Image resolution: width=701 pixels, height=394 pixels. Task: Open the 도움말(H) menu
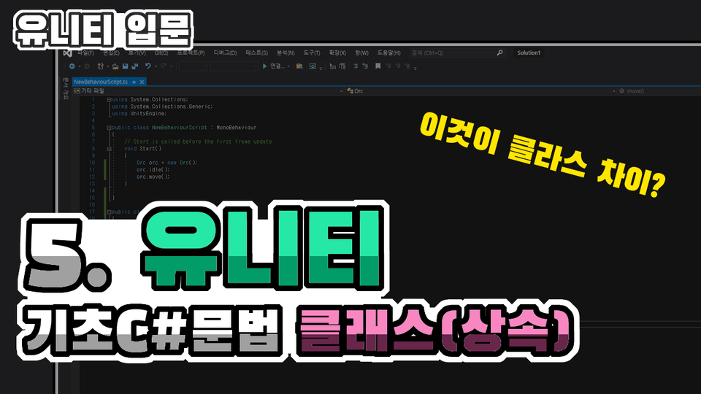coord(389,53)
